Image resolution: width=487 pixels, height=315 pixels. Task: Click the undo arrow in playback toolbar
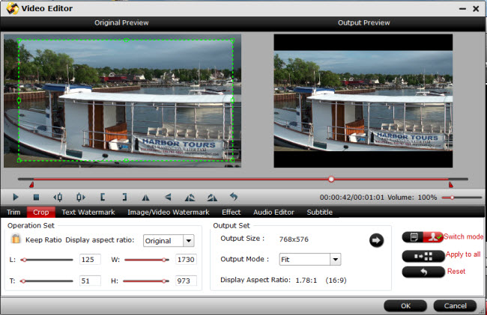click(x=234, y=197)
